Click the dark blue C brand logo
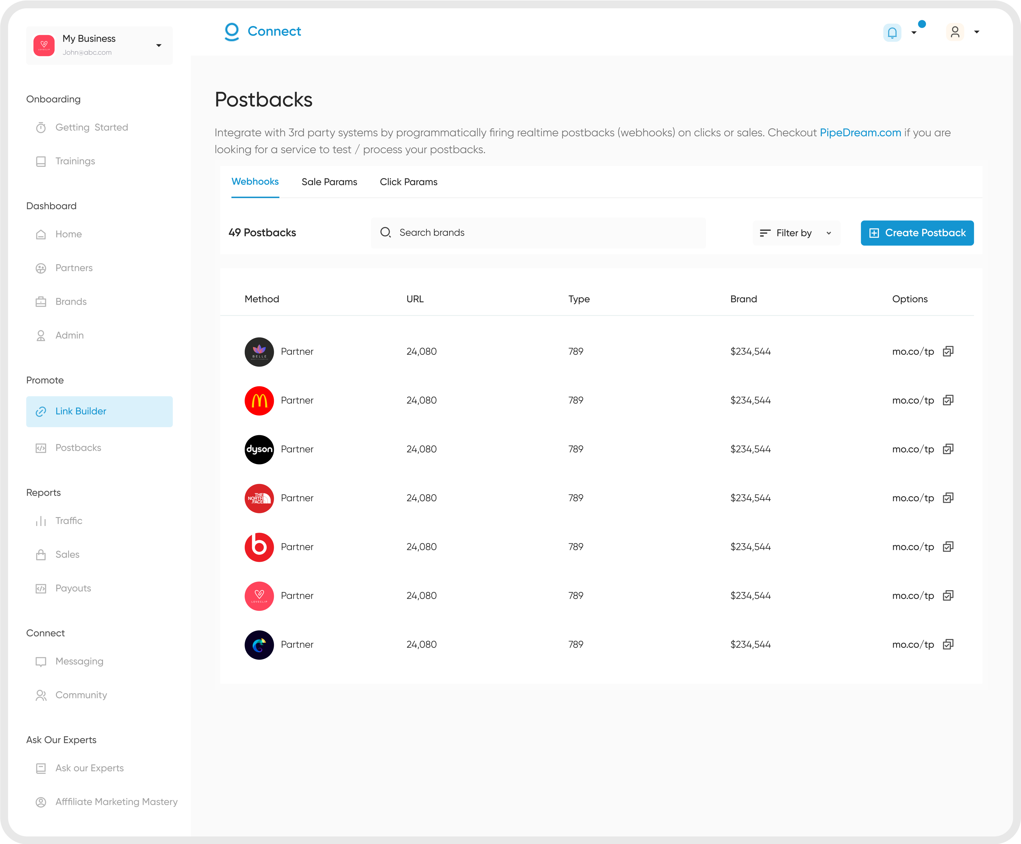This screenshot has width=1021, height=844. pyautogui.click(x=259, y=645)
